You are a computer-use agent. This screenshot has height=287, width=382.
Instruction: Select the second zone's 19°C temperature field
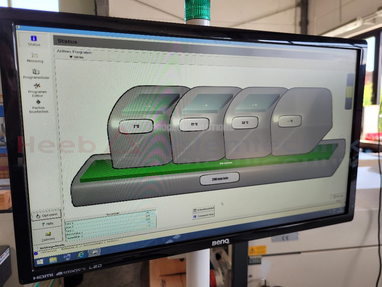pos(194,125)
